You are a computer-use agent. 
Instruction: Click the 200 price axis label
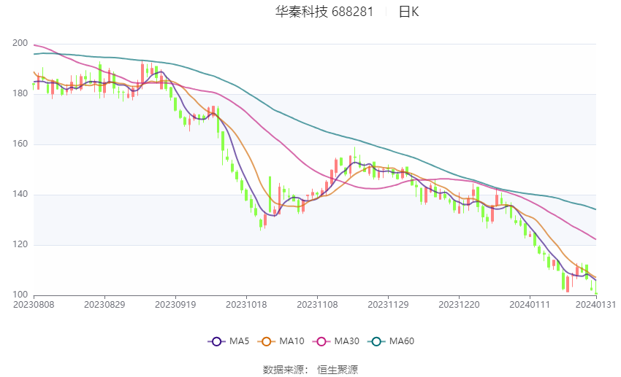20,44
